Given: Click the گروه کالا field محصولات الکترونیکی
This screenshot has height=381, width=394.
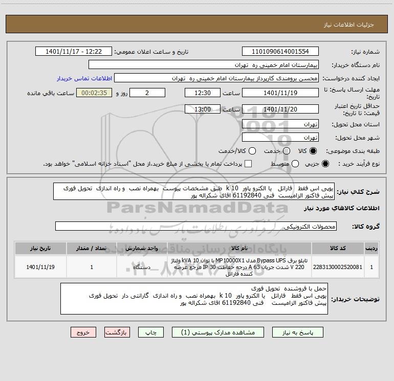Looking at the screenshot, I should coord(196,226).
